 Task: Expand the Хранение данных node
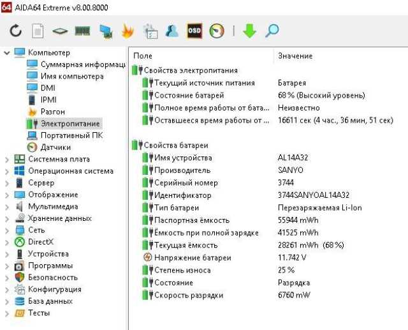(x=7, y=218)
